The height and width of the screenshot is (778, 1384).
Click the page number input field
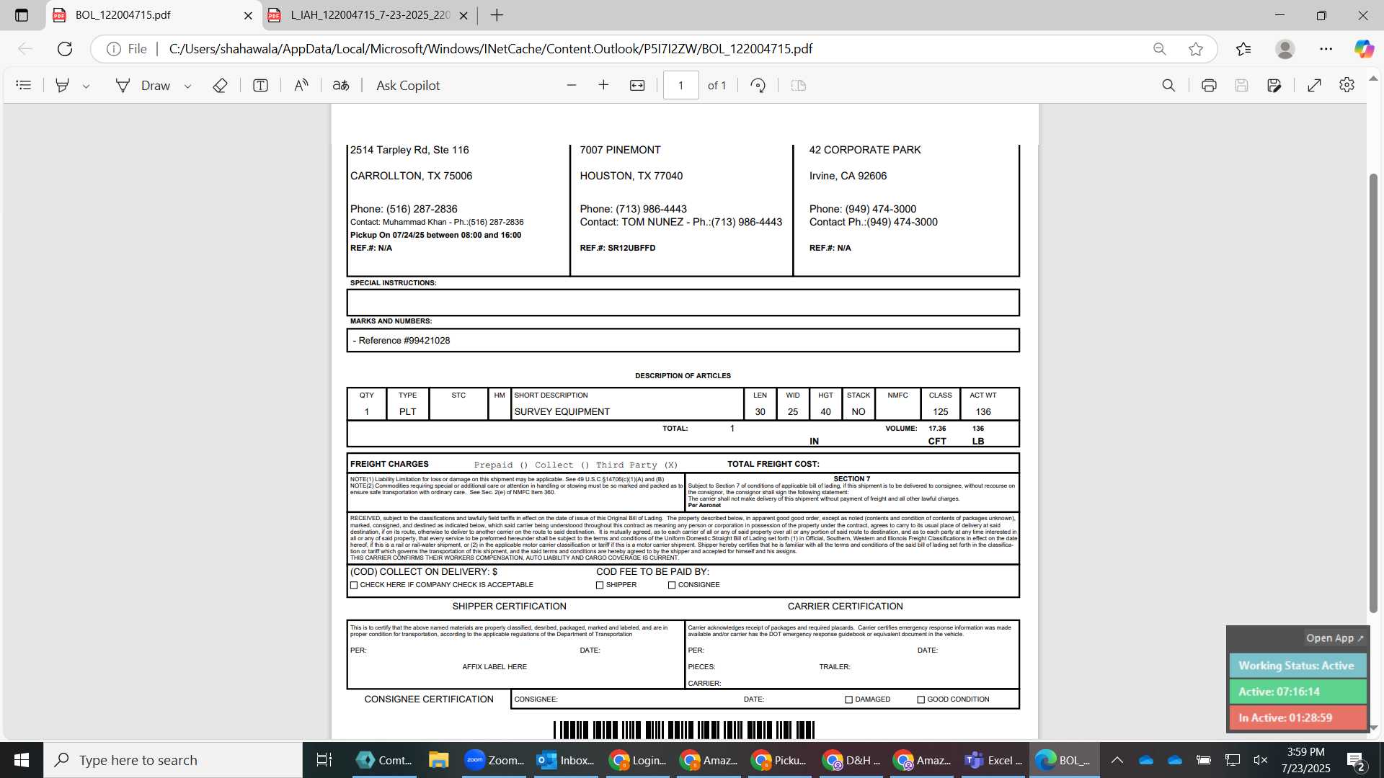[x=680, y=85]
